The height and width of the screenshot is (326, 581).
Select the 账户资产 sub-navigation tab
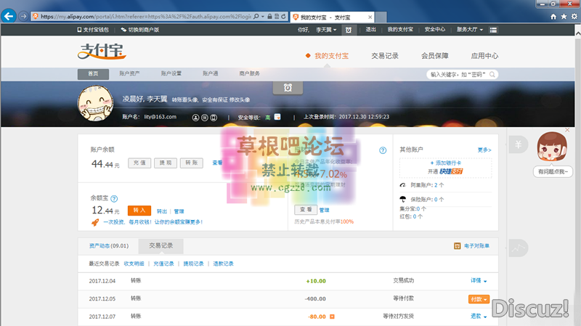pos(129,74)
